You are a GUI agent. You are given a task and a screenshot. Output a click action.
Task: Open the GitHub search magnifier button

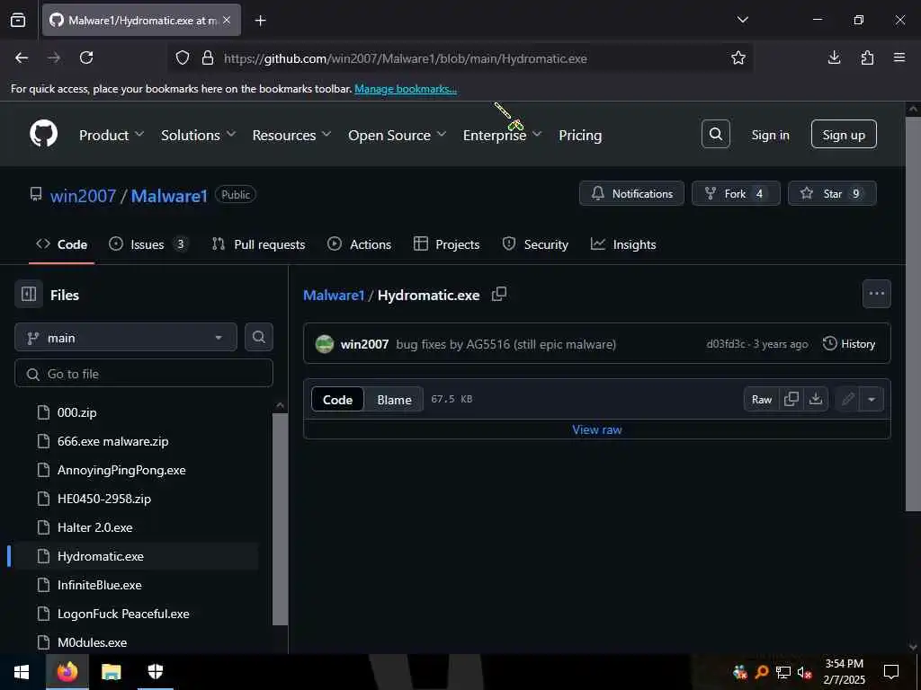[715, 135]
